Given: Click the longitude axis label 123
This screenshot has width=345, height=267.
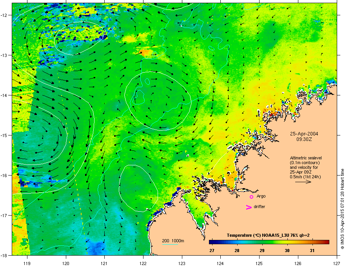Looking at the screenshot, I should point(182,263).
